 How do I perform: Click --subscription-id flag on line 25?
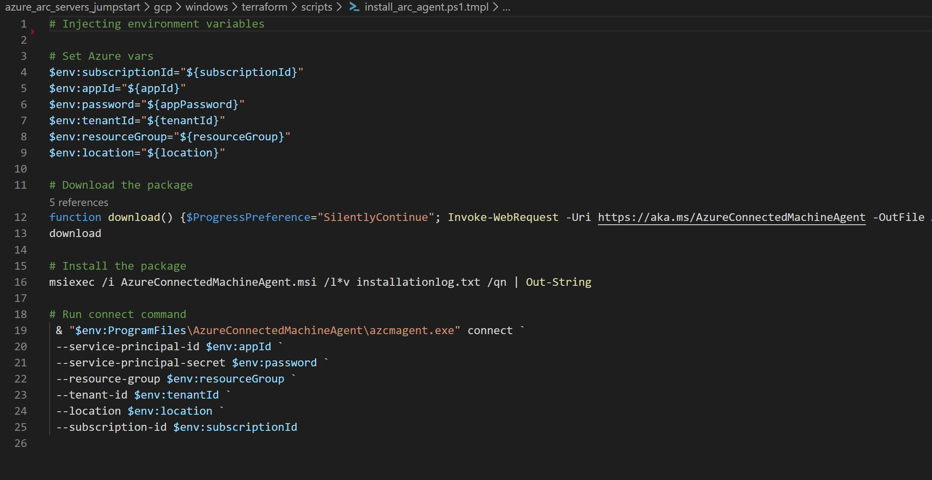(x=111, y=427)
